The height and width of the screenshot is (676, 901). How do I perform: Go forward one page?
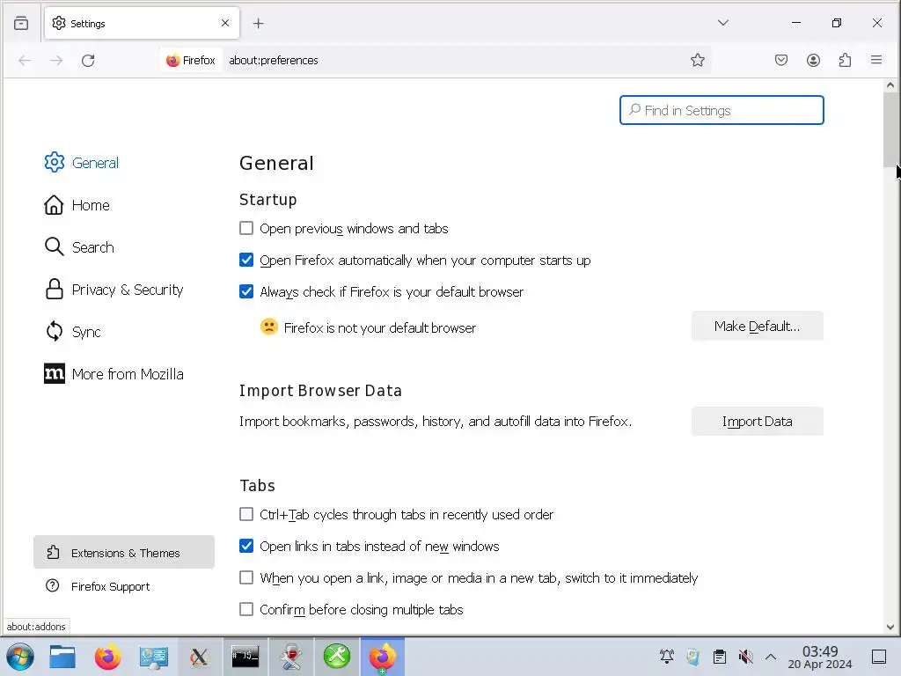coord(56,61)
